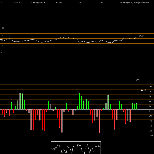
Task: Click the RSI value label 56.7
Action: [x=141, y=36]
